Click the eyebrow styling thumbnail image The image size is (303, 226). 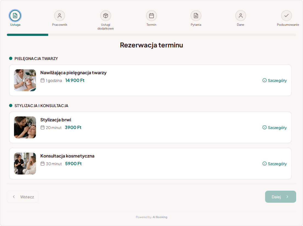tap(25, 127)
